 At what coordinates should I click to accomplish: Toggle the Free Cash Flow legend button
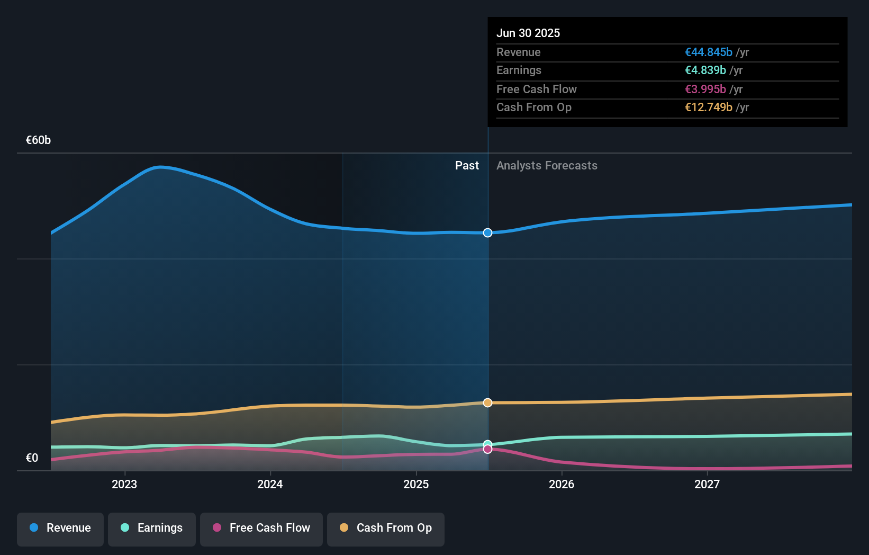coord(261,529)
